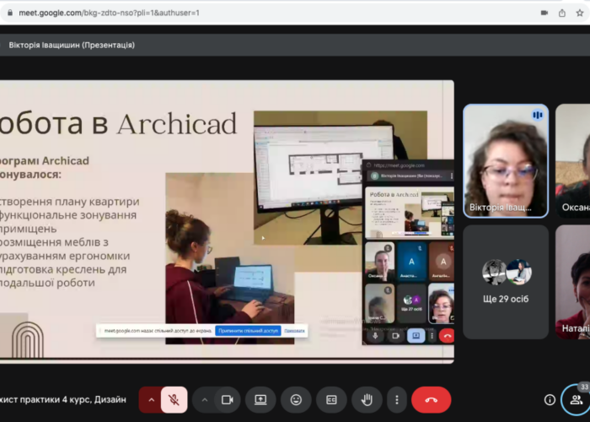This screenshot has width=590, height=422.
Task: Select Вікторія Іващишин's video tile
Action: [505, 160]
